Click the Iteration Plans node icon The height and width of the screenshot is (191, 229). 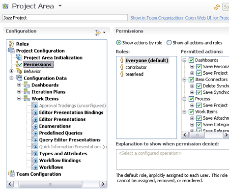tap(27, 92)
